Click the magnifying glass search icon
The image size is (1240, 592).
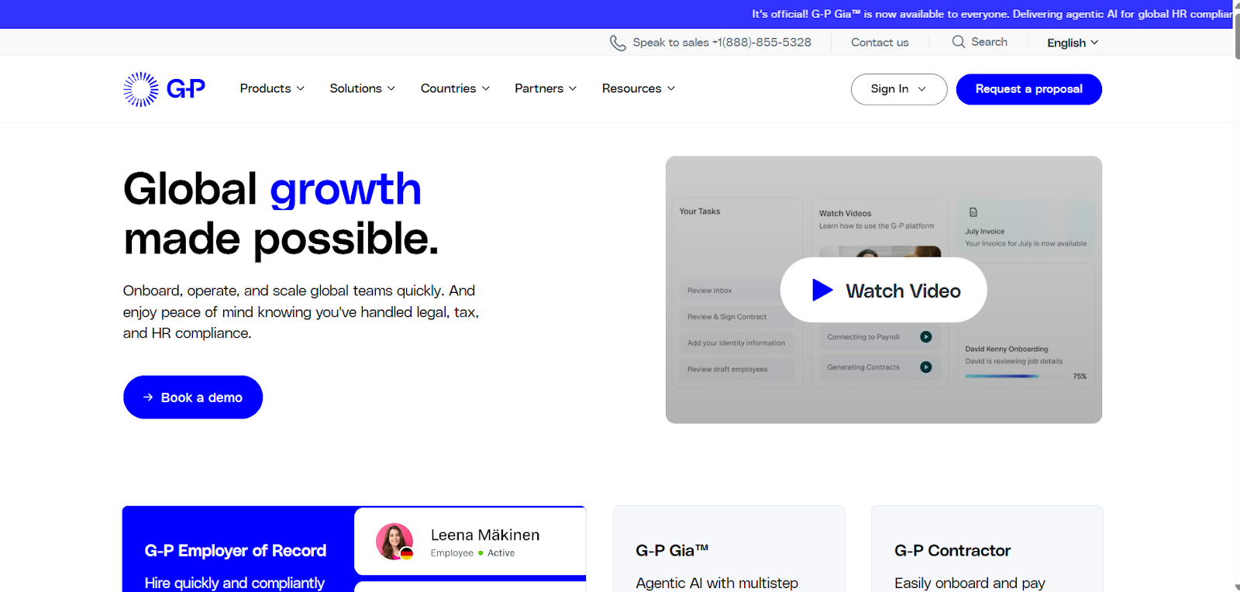959,42
